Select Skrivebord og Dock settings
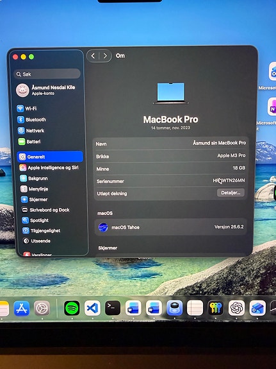 pyautogui.click(x=45, y=210)
